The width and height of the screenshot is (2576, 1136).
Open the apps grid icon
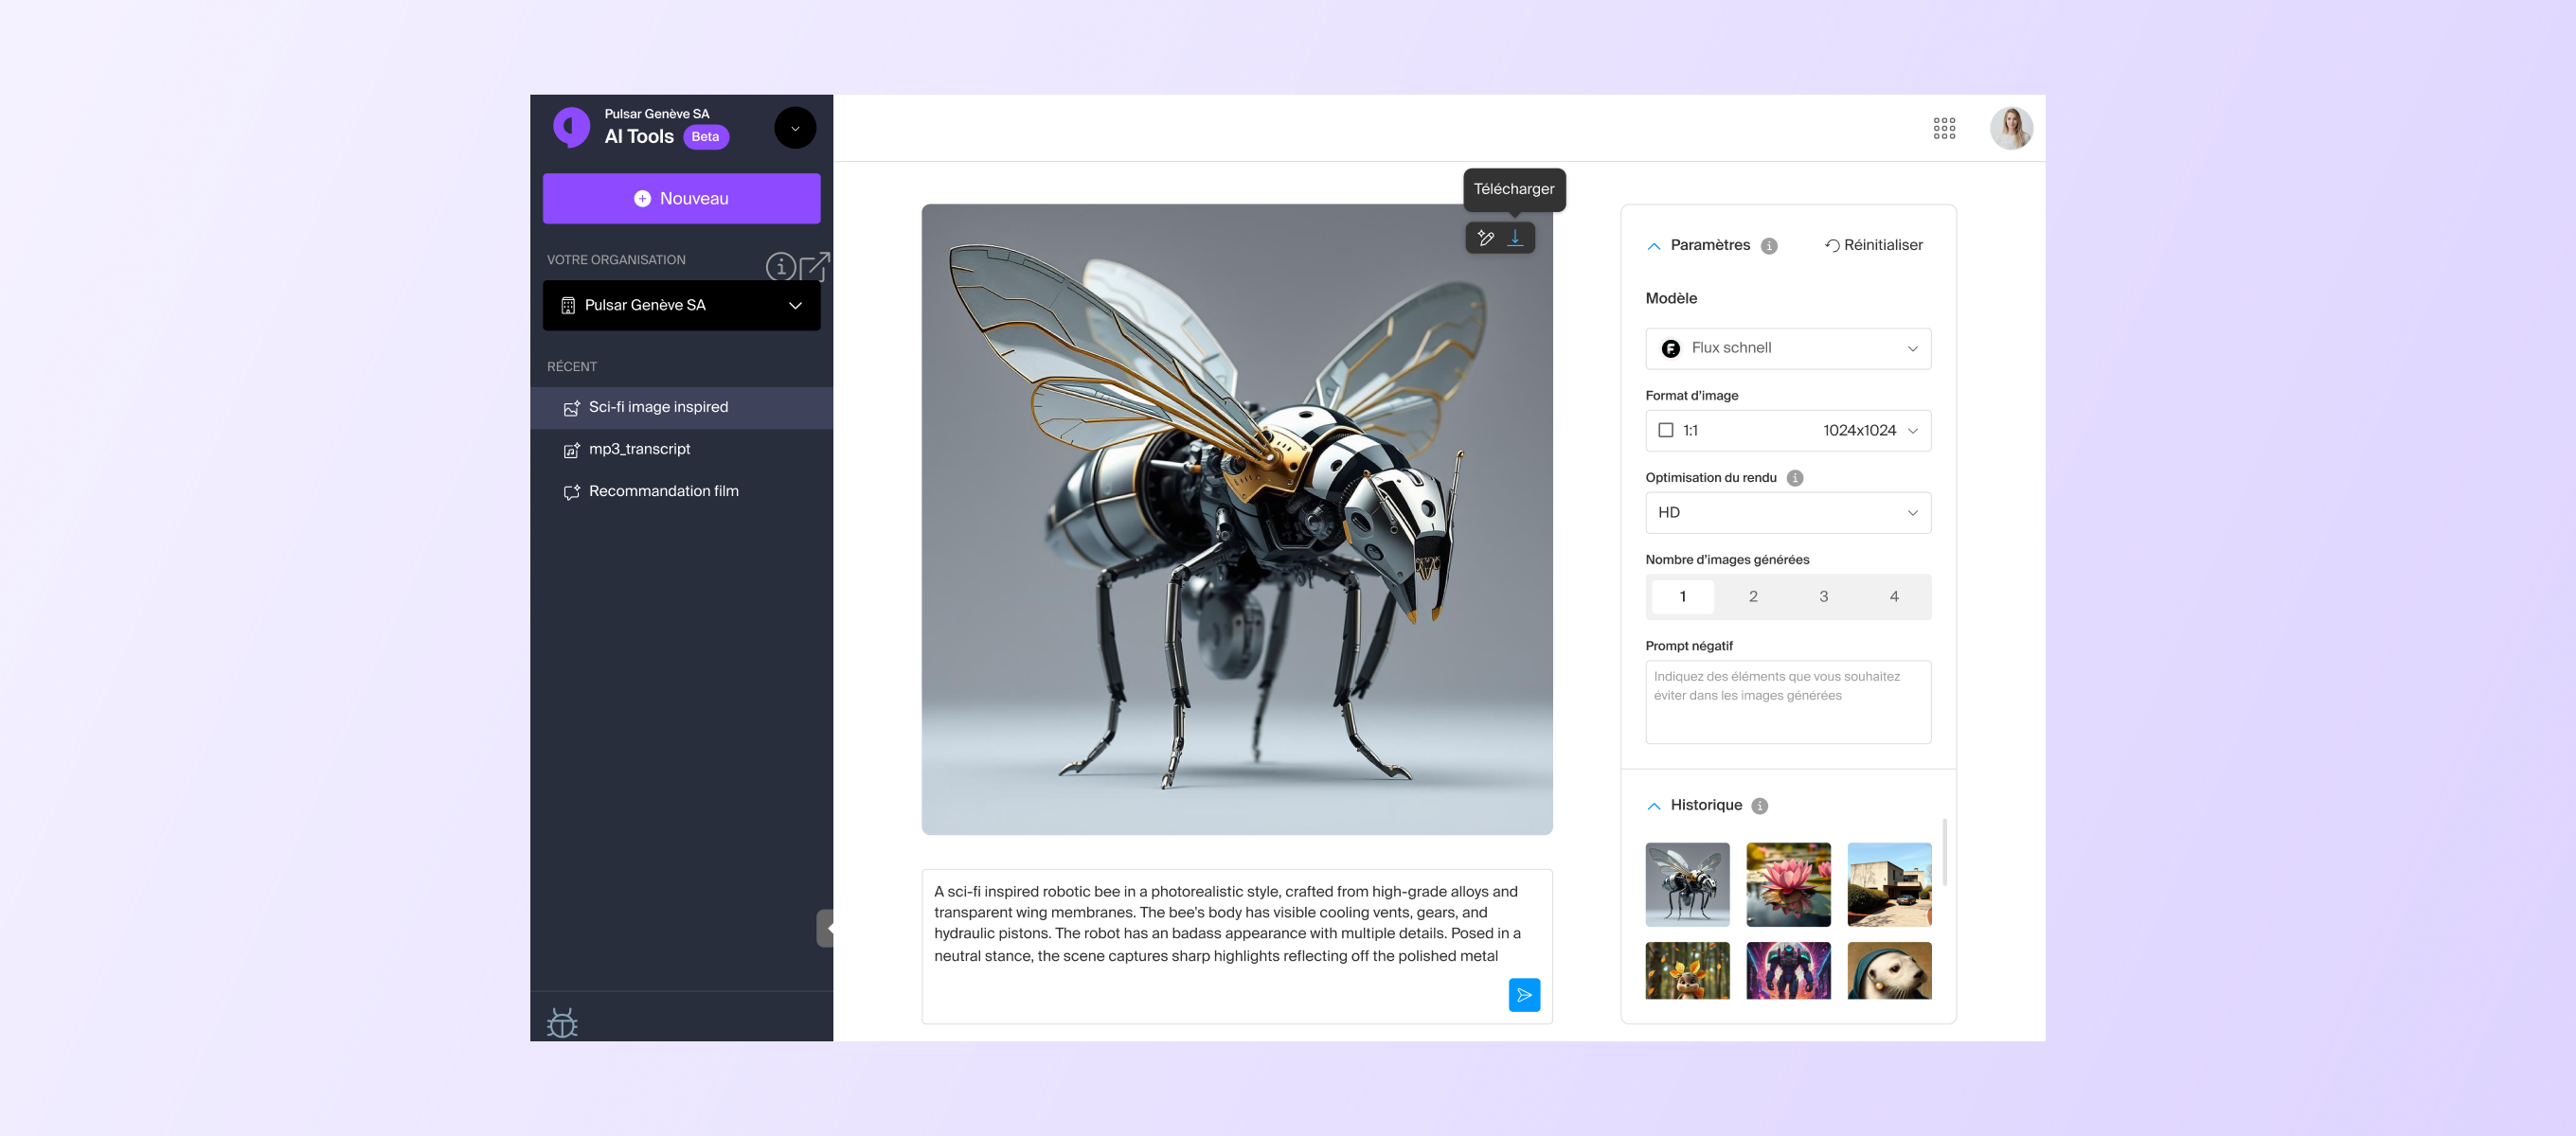1944,128
